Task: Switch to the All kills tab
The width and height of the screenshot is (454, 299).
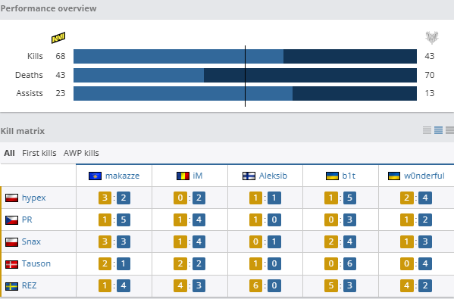Action: (9, 153)
